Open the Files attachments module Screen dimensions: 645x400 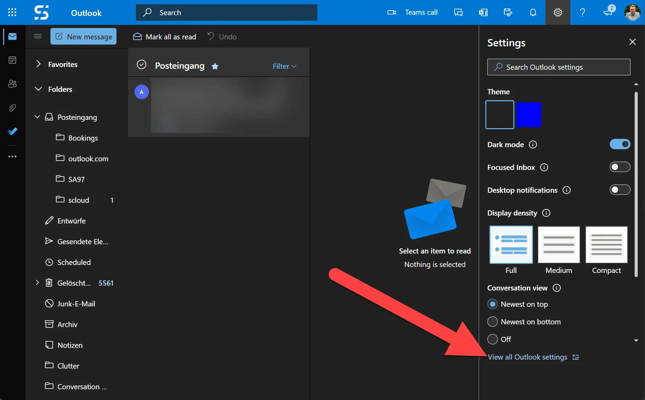click(x=12, y=108)
